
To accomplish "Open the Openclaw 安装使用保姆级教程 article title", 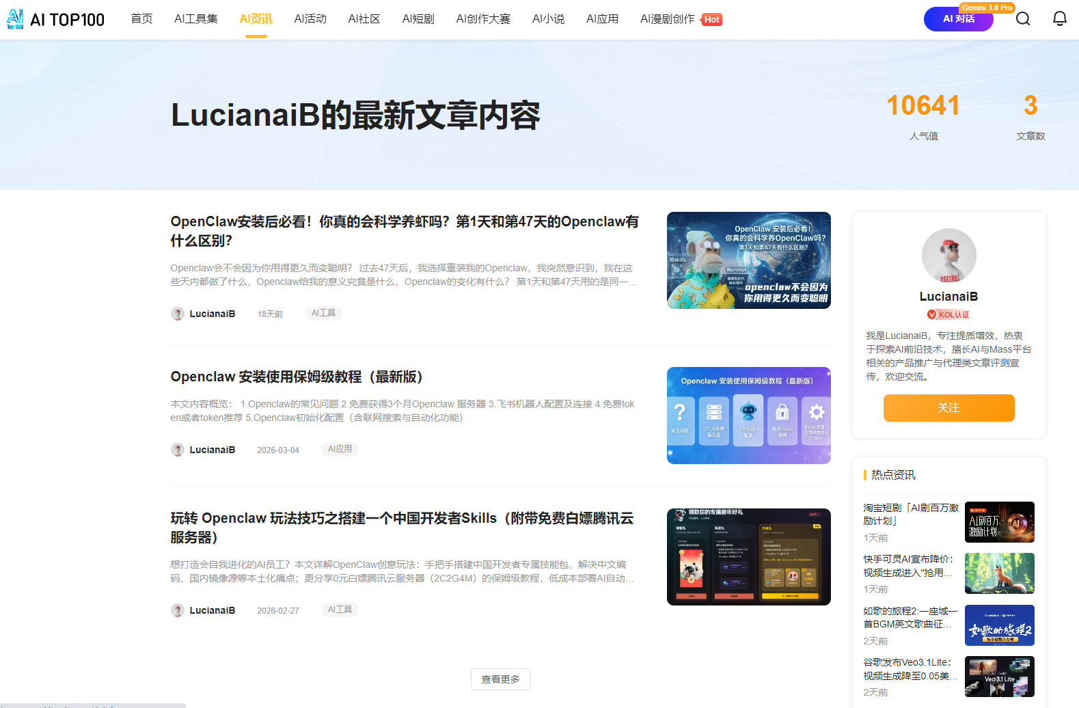I will click(297, 377).
